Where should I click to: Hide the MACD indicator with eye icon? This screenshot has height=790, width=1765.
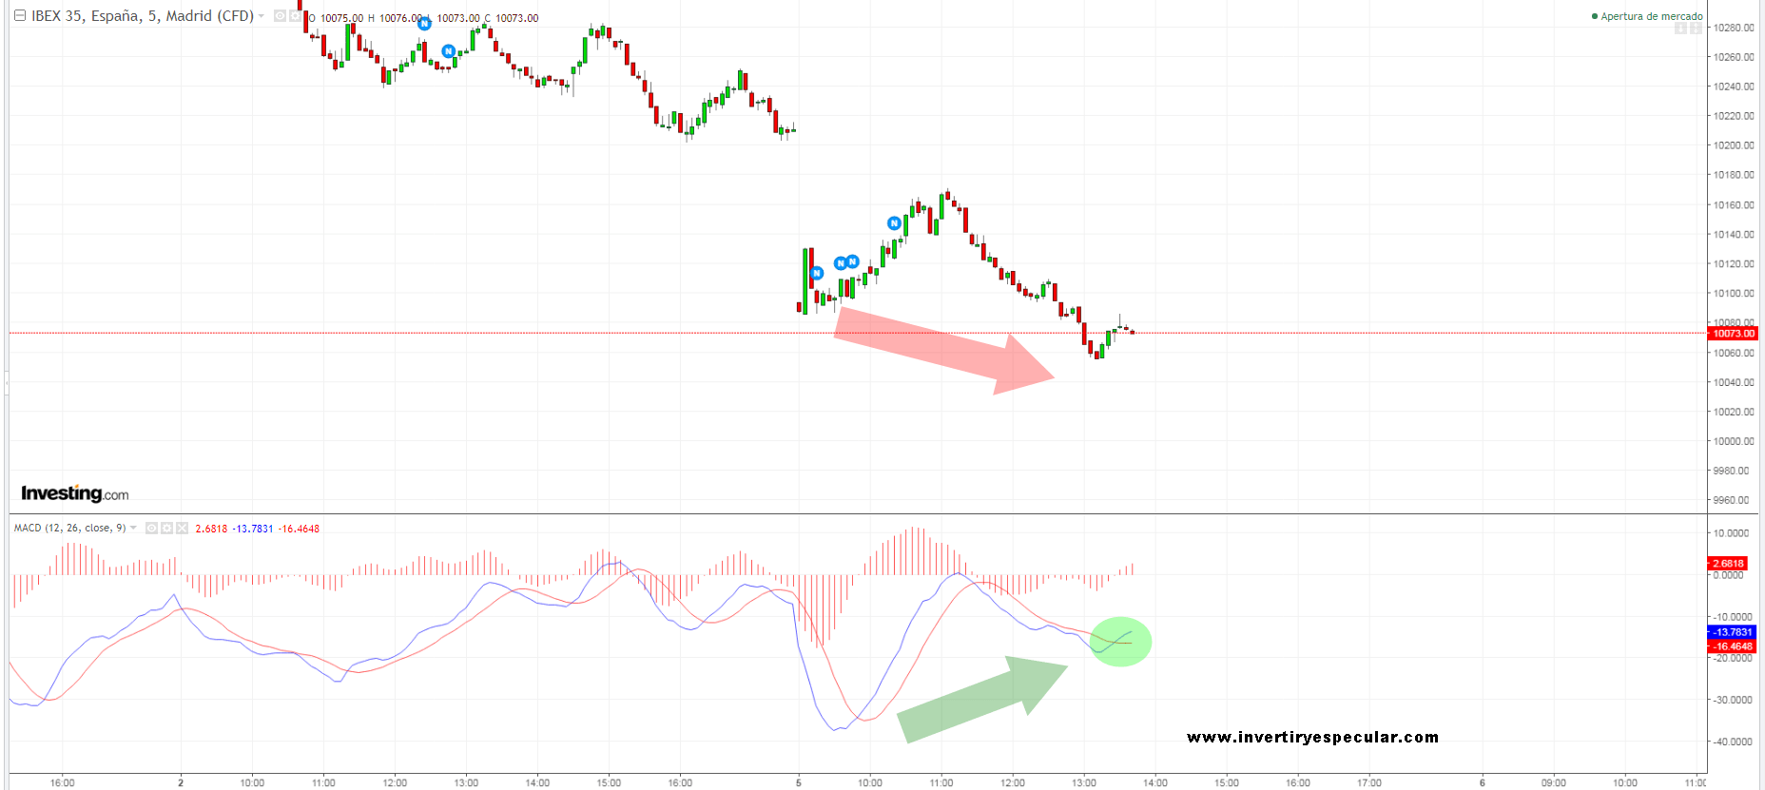coord(151,529)
